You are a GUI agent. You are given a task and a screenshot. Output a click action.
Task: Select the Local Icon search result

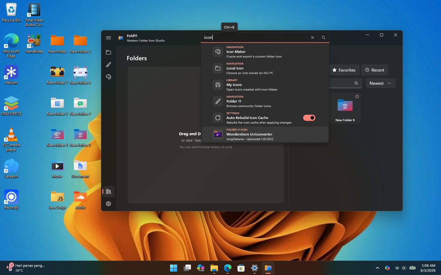[x=265, y=68]
